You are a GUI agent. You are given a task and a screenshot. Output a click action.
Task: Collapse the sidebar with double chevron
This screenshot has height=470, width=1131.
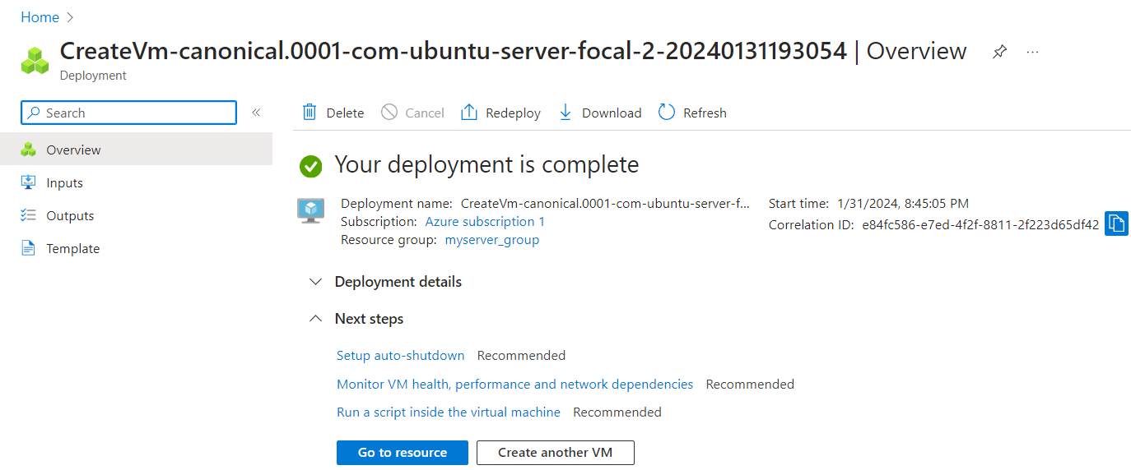pyautogui.click(x=256, y=113)
